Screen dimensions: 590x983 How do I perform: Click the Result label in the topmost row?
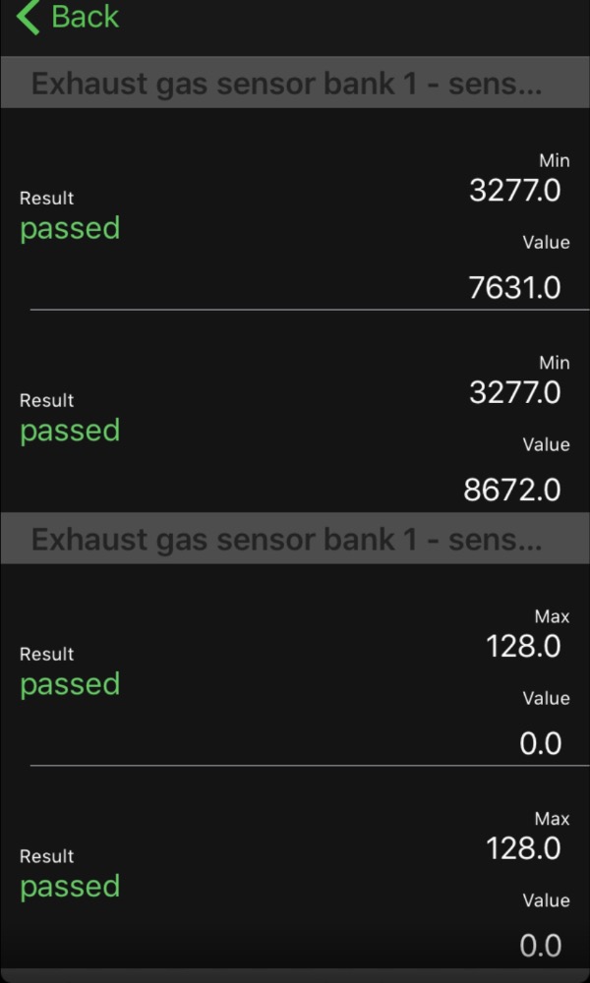[46, 199]
